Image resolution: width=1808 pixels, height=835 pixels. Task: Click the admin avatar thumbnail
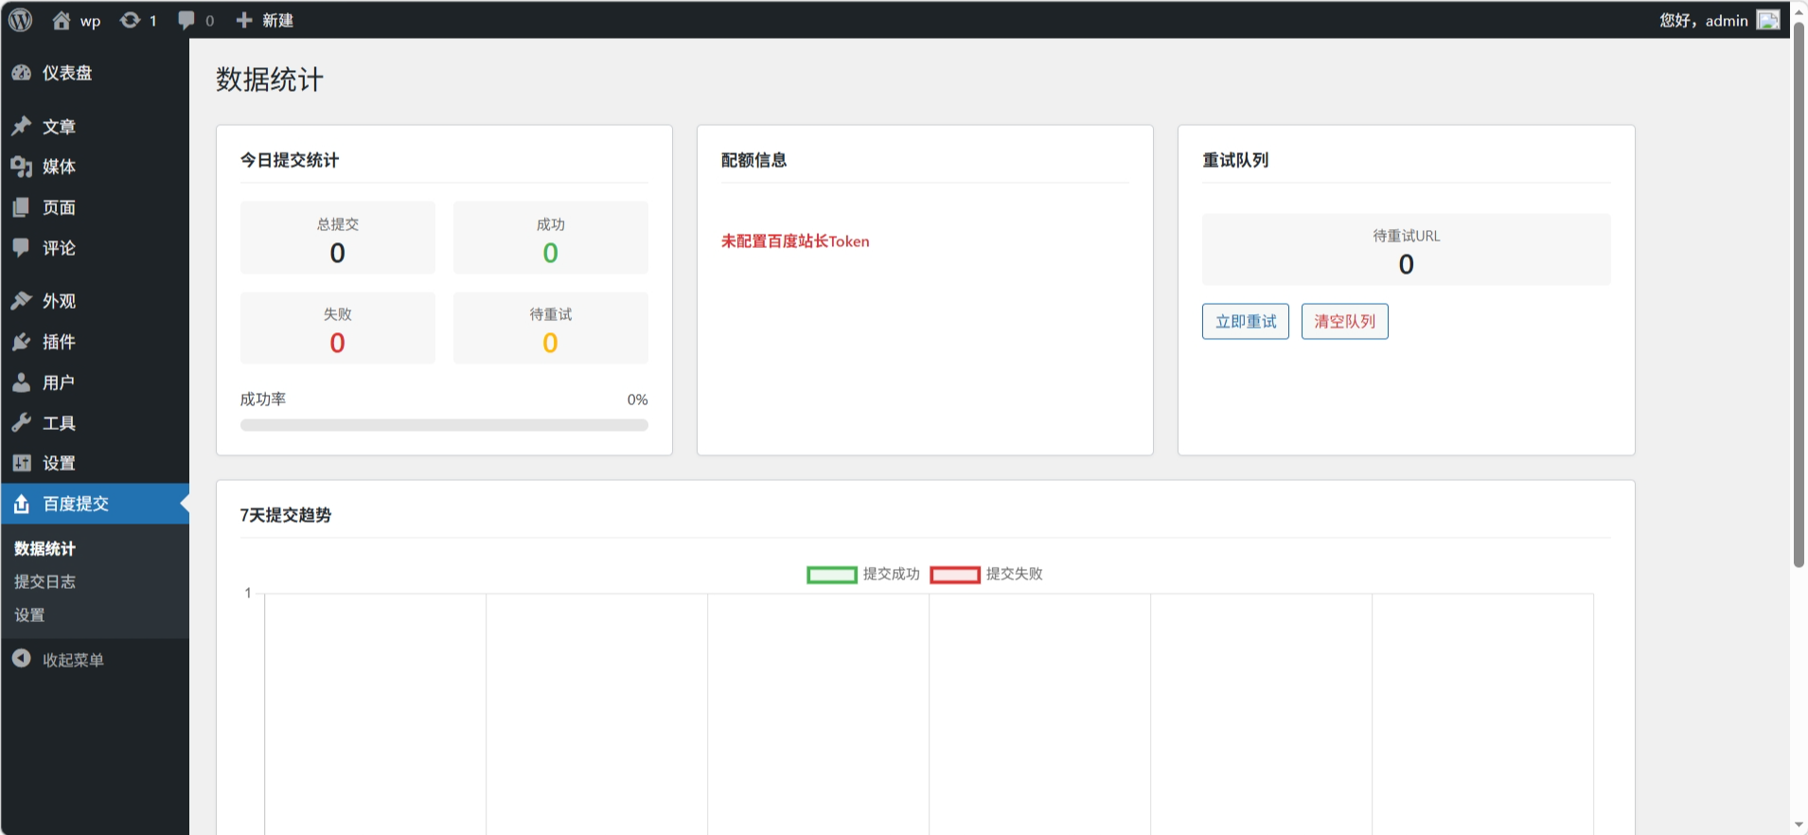pos(1767,20)
